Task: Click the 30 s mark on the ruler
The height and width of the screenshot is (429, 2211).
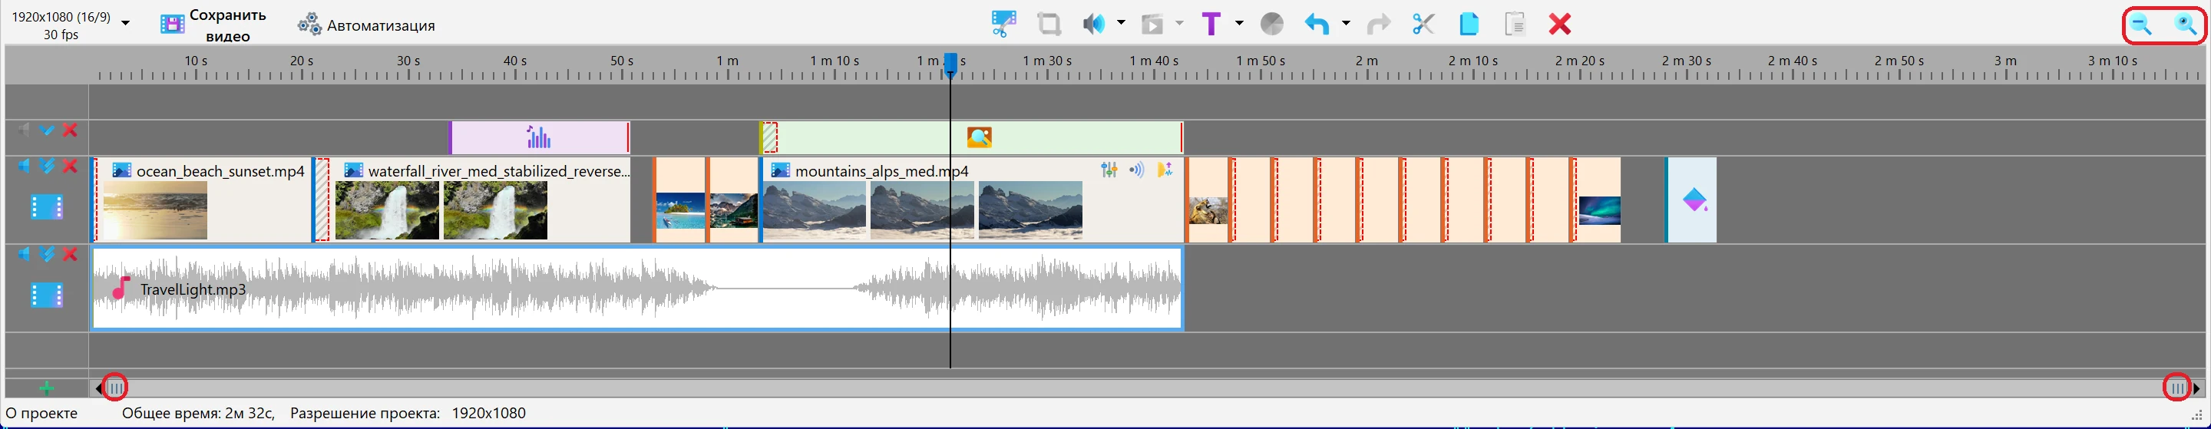Action: tap(408, 61)
